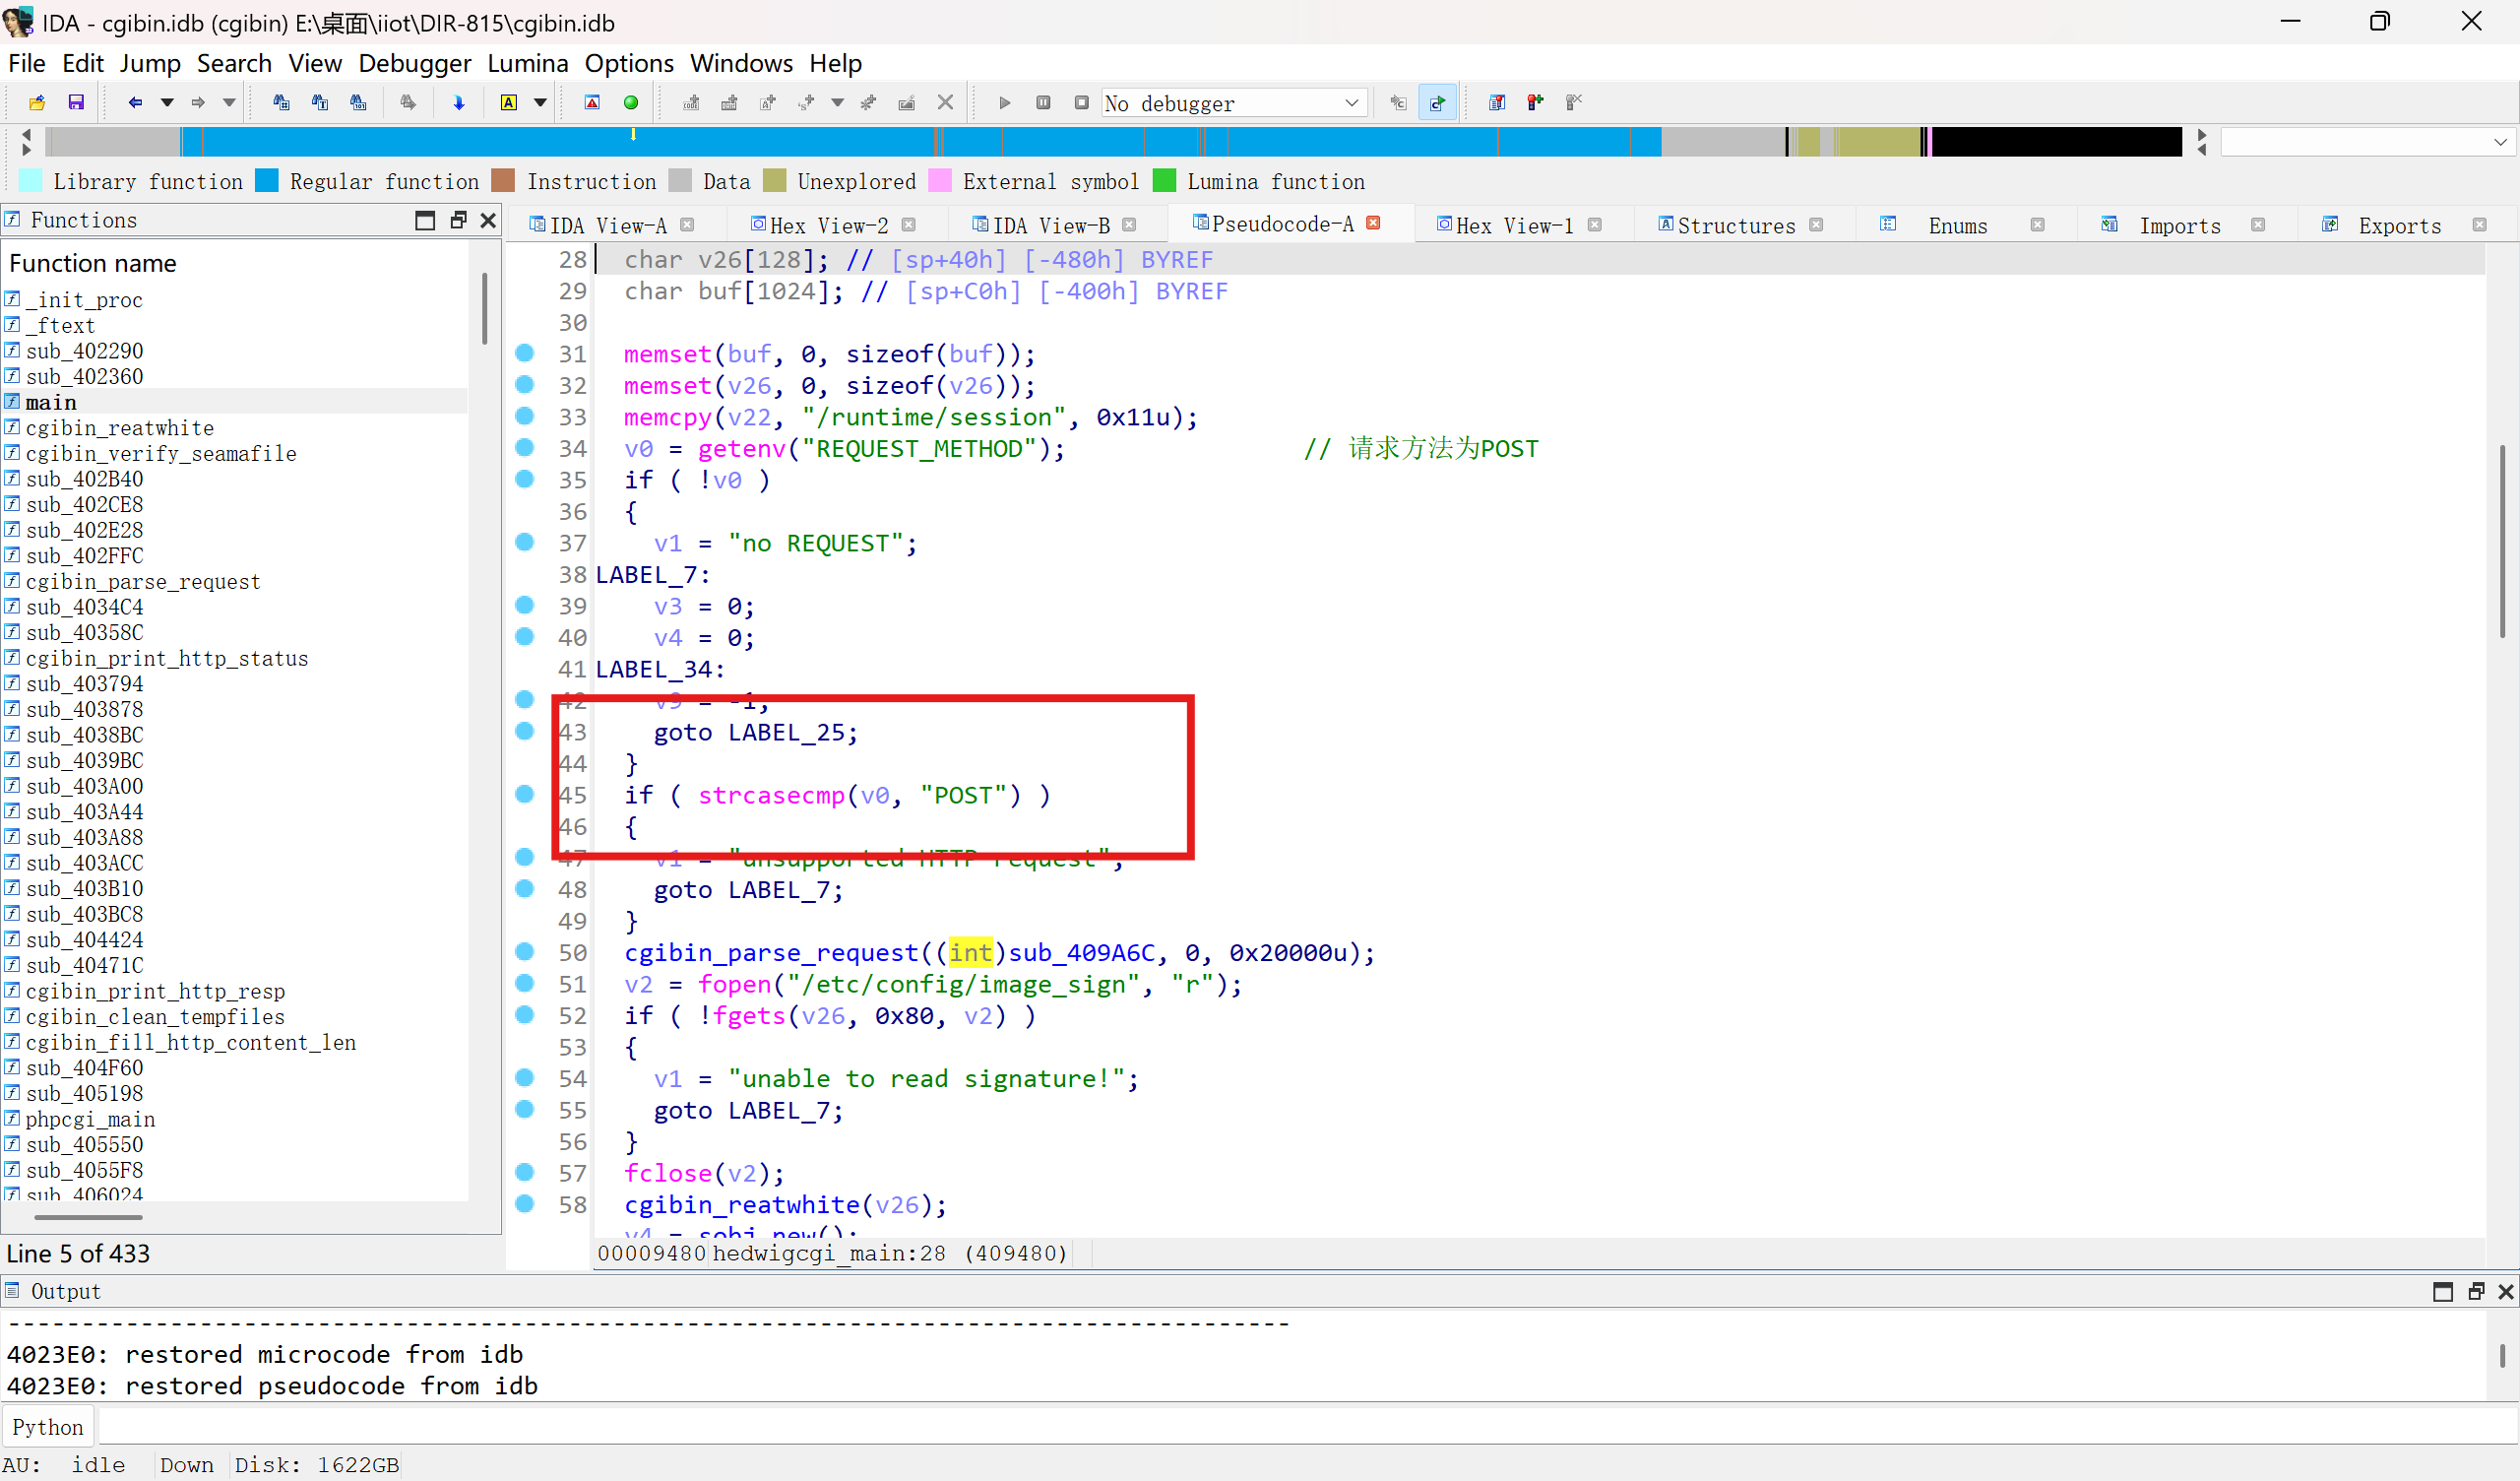Switch to the Imports tab
Screen dimensions: 2520x1481
coord(2179,225)
